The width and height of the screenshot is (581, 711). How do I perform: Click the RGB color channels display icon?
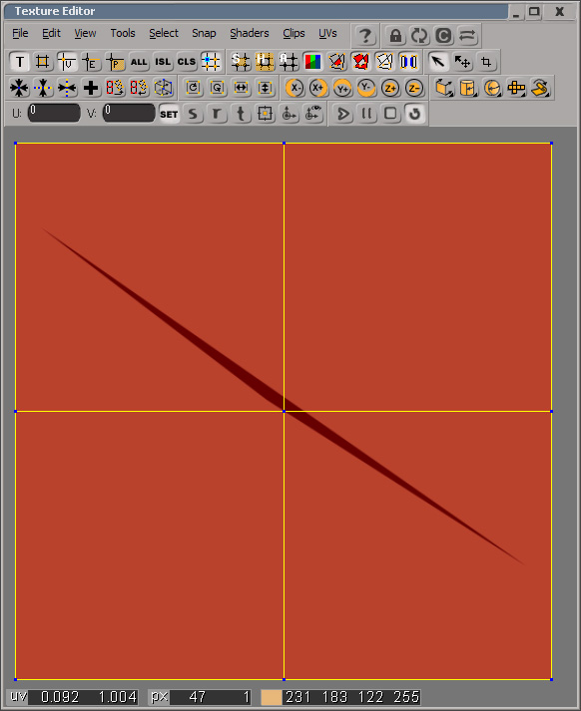point(312,62)
